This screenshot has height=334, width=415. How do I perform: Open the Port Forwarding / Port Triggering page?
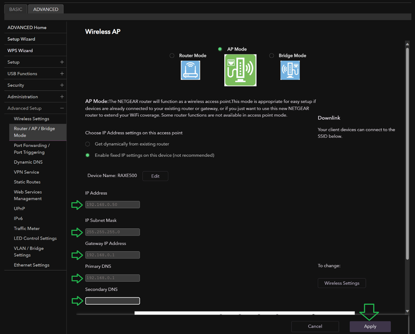click(31, 149)
